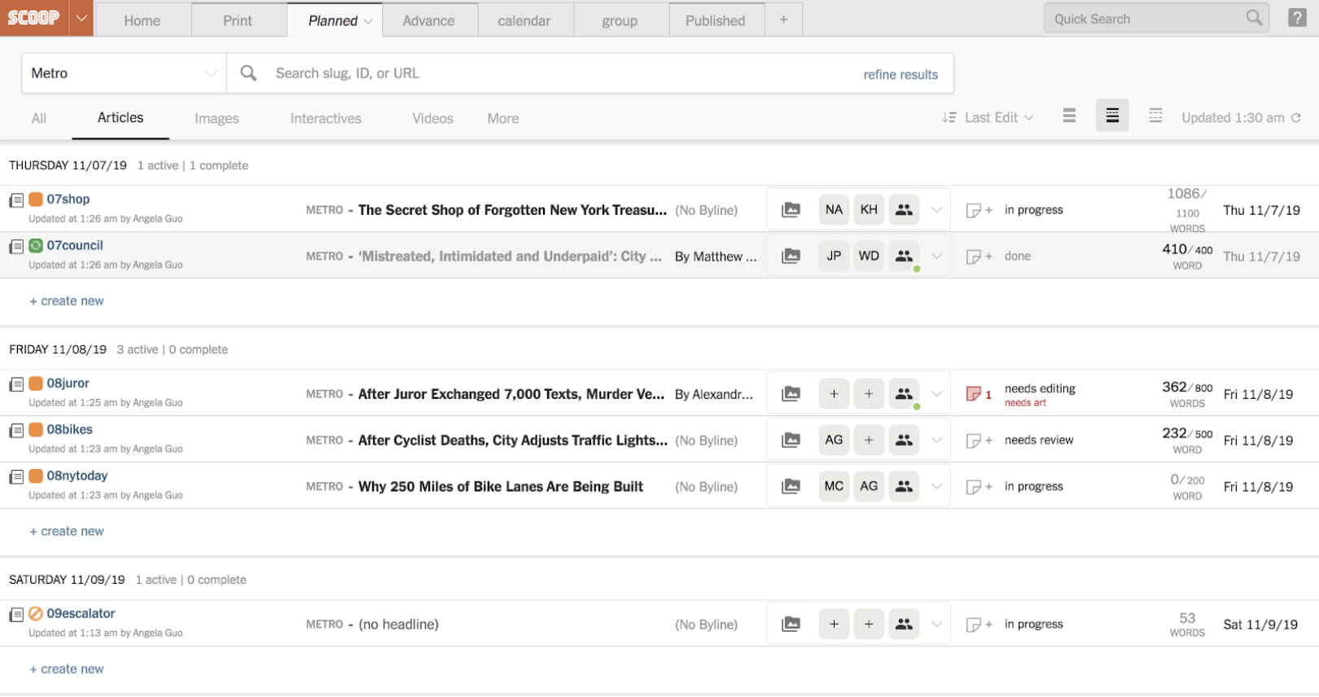Screen dimensions: 1319x697
Task: Open the red note flag on 08juror
Action: tap(974, 394)
